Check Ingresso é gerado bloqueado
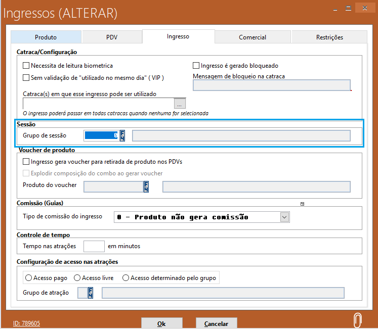The width and height of the screenshot is (378, 329). click(196, 66)
